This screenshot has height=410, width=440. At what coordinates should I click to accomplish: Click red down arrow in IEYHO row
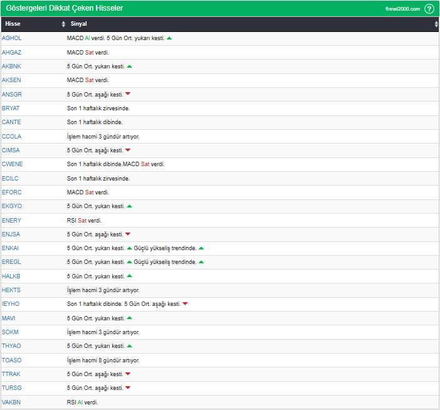(185, 303)
